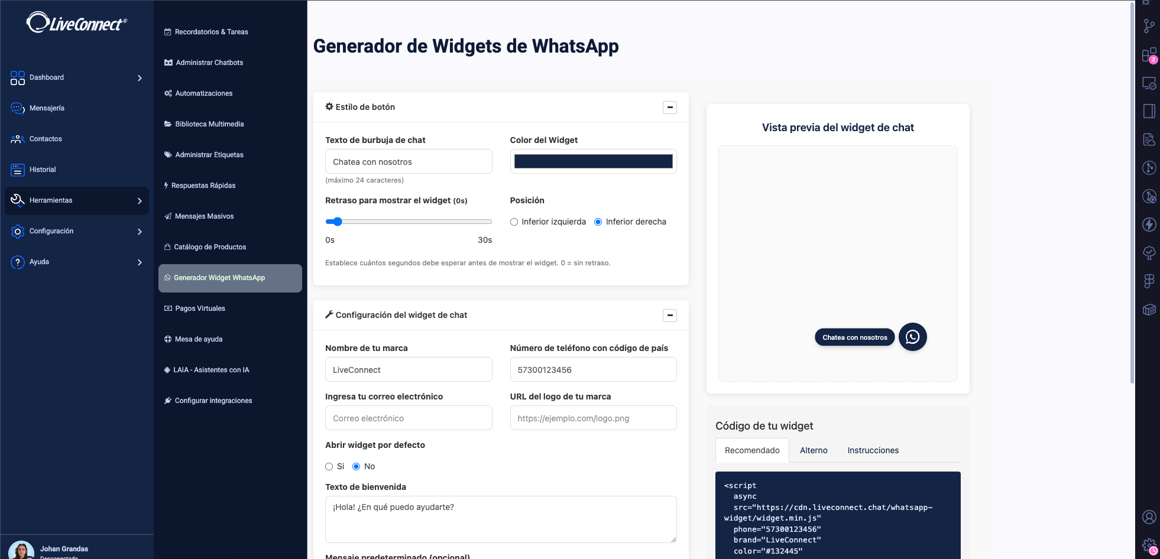
Task: Click the widget delay slider handle
Action: 338,222
